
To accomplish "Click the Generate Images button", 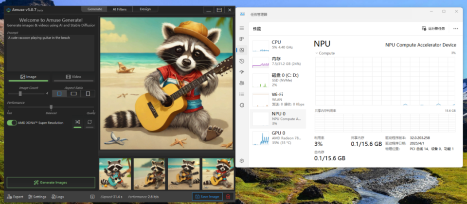I will (51, 183).
